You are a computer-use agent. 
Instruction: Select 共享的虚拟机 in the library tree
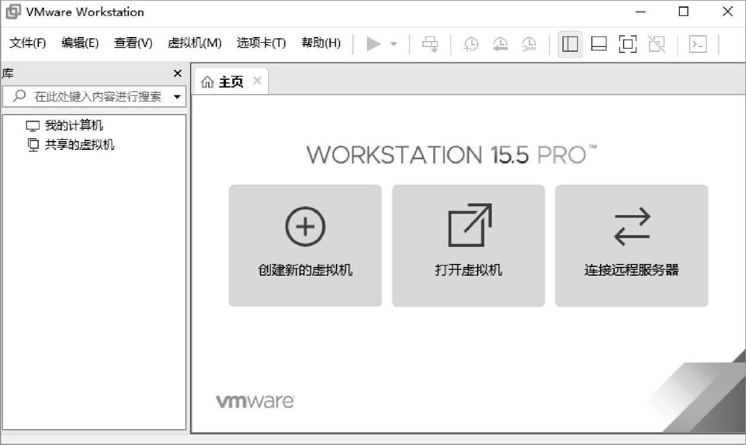click(x=71, y=145)
